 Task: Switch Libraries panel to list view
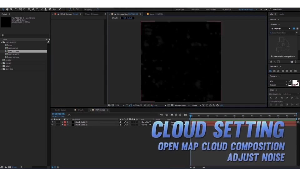[297, 28]
